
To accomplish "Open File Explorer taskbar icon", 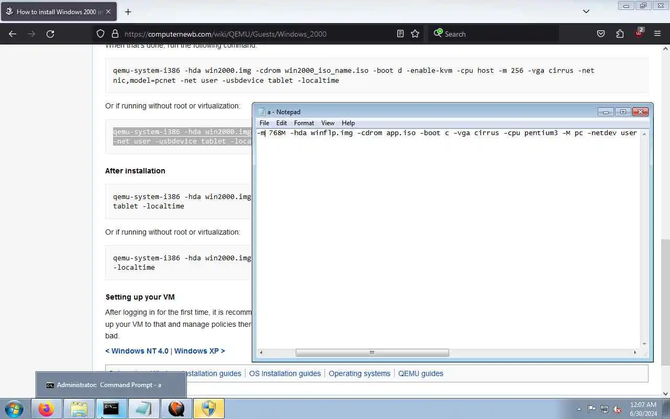I will 79,409.
